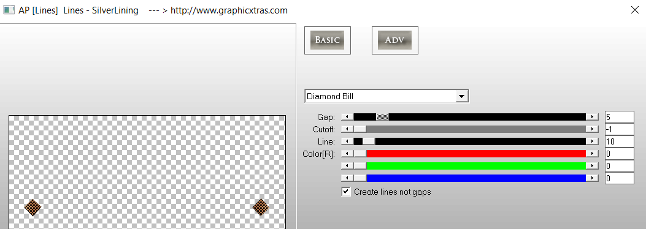Screen dimensions: 646x229
Task: Decrease Line with left arrow
Action: coord(347,141)
